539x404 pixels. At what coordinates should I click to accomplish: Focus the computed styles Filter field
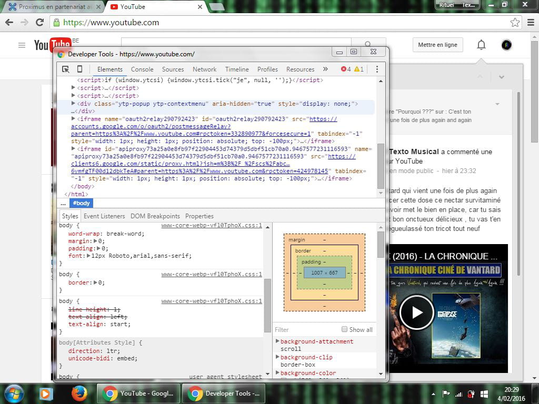[306, 329]
